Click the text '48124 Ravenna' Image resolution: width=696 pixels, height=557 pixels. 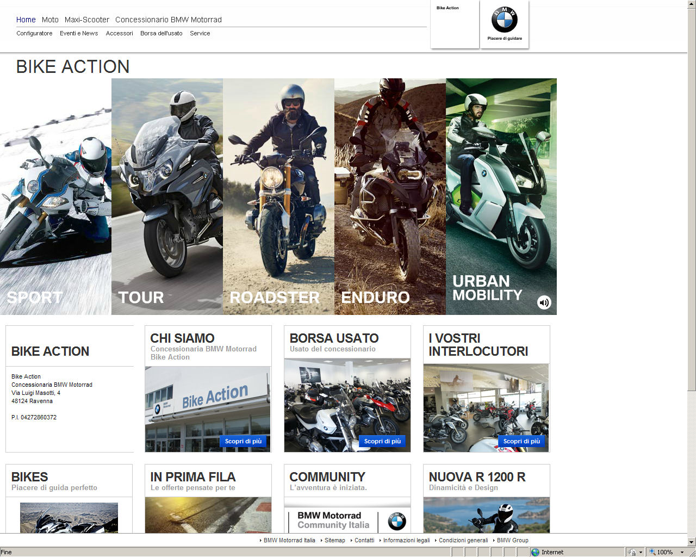pos(32,401)
